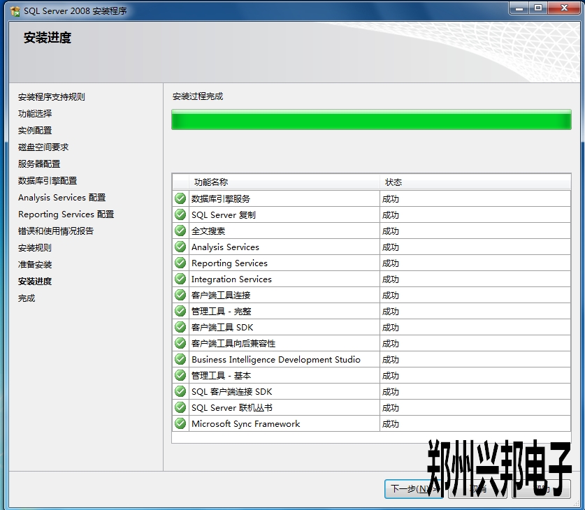
Task: Select the 功能选择 step
Action: 35,114
